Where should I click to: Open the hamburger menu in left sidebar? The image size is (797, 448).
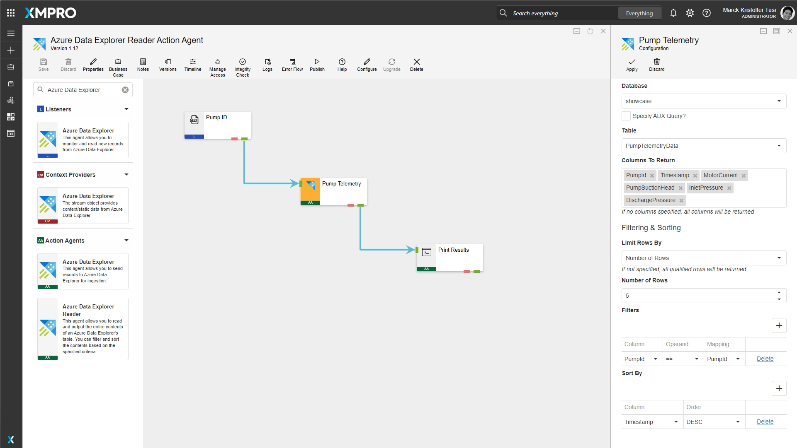[x=11, y=33]
